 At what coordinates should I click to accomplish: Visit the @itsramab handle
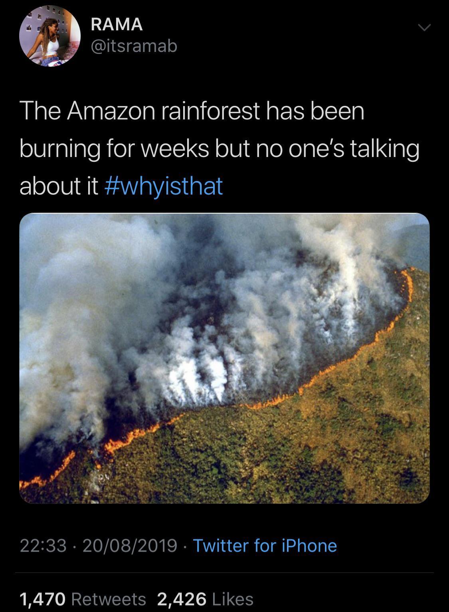click(134, 47)
